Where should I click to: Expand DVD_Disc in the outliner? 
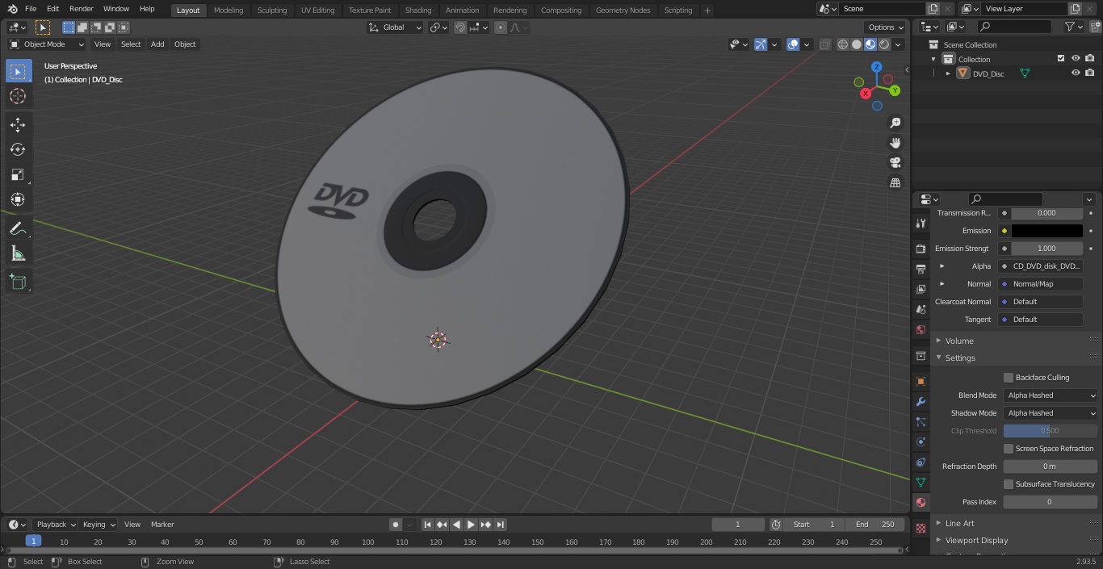(948, 73)
